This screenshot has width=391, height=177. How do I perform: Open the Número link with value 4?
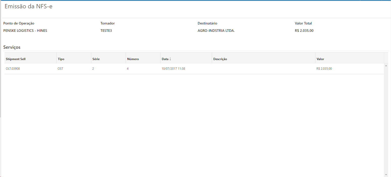[128, 69]
